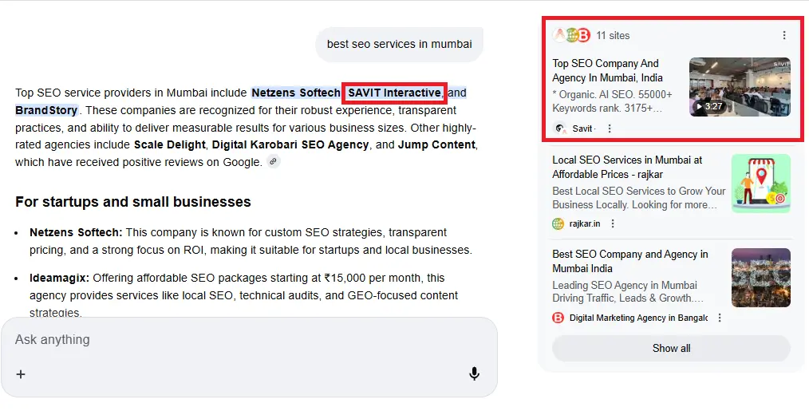Click the Savit favicon under the first result

click(x=559, y=128)
